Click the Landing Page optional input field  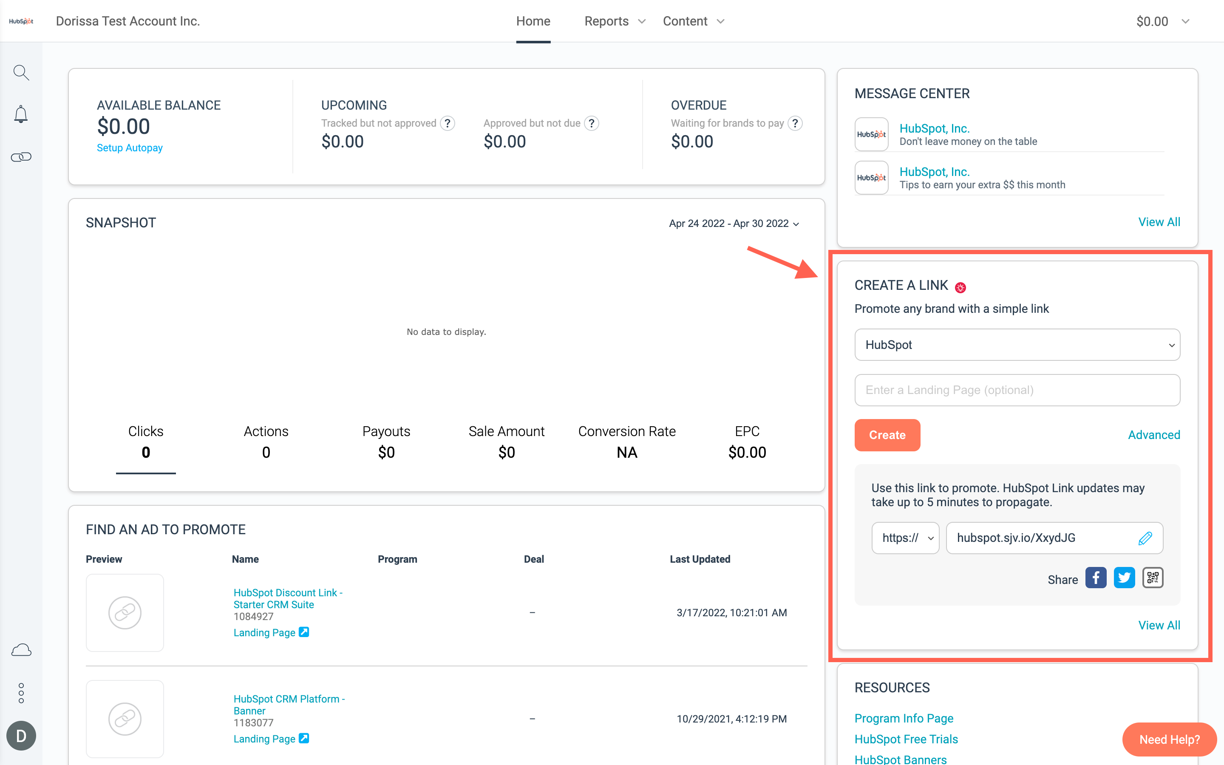[x=1017, y=390]
